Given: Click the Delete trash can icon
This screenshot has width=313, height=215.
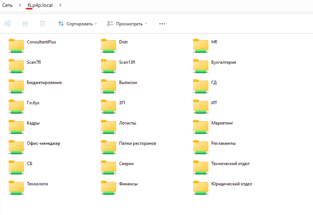Looking at the screenshot, I should click(x=43, y=23).
